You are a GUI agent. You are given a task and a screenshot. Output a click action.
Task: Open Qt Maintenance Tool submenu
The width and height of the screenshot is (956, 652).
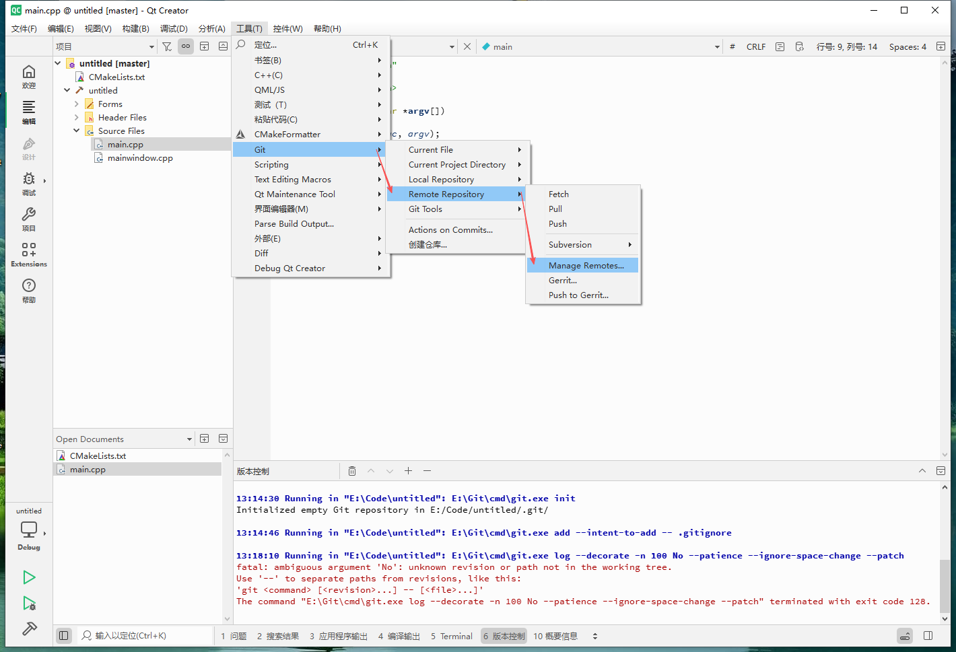pos(310,194)
